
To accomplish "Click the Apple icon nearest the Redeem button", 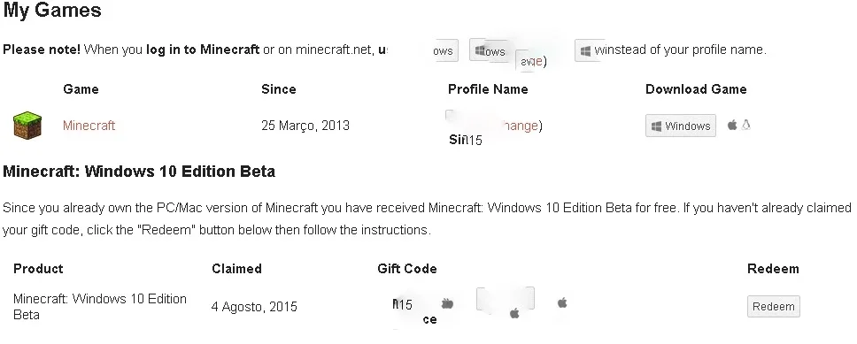I will tap(562, 302).
